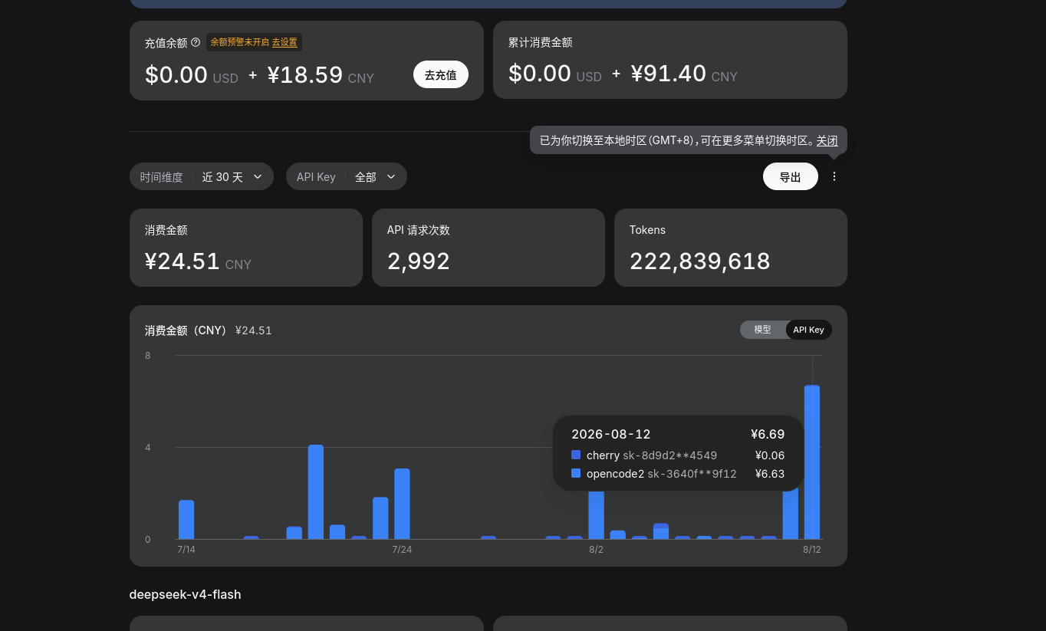Click the 7/24 bar in the chart
1046x631 pixels.
(402, 504)
